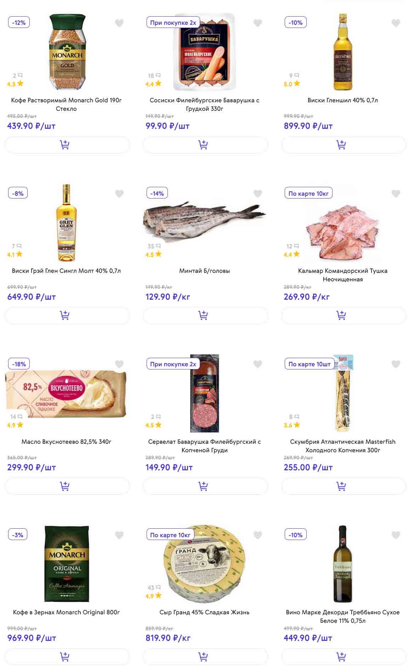Click the При покупке 2х badge on sausages
The width and height of the screenshot is (409, 672).
click(x=173, y=23)
